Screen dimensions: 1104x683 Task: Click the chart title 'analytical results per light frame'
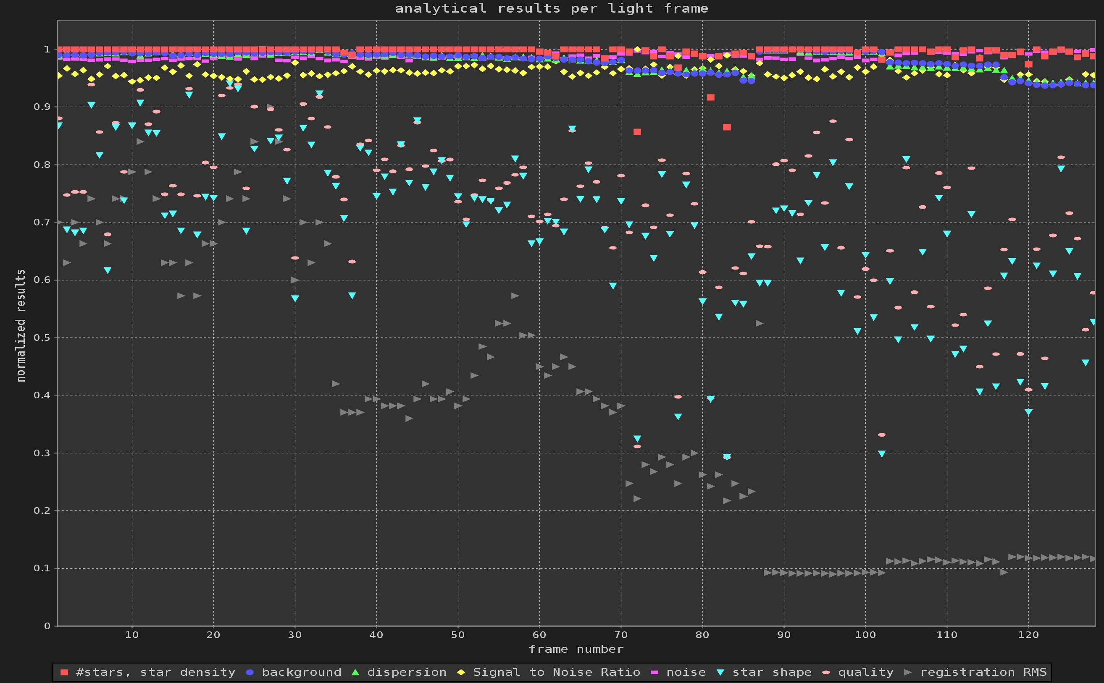click(x=551, y=8)
